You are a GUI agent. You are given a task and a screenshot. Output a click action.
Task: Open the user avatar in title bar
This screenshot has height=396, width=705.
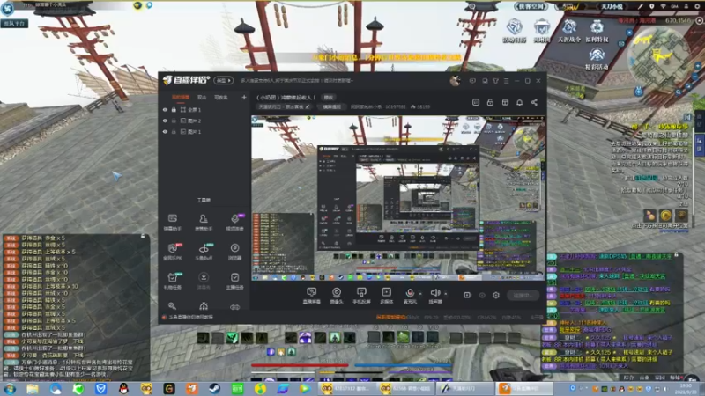click(x=455, y=80)
